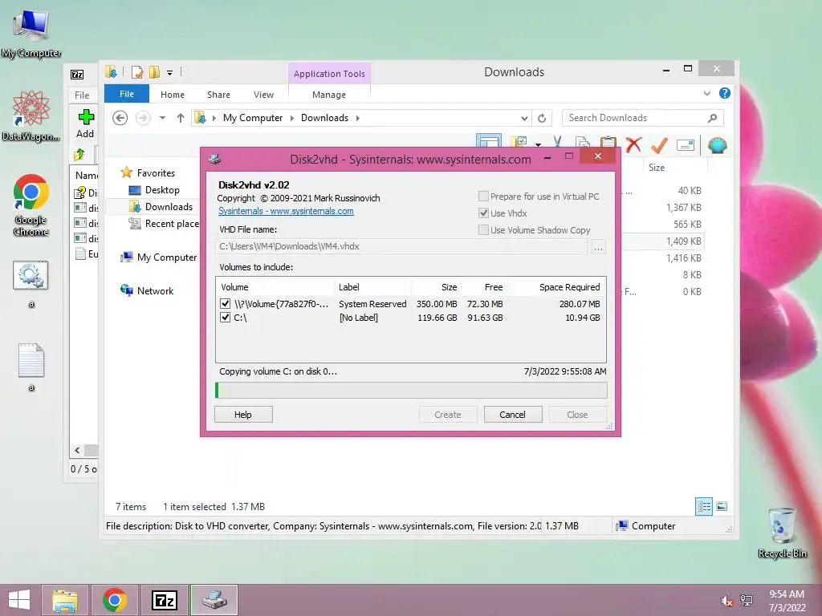
Task: Click the Space Required column header
Action: [x=557, y=287]
